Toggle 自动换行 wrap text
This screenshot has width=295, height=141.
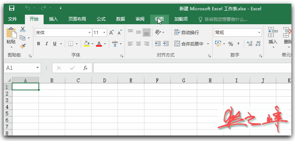click(x=187, y=32)
